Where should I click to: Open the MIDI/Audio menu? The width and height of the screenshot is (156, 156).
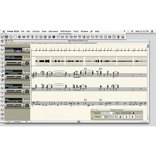tap(66, 31)
